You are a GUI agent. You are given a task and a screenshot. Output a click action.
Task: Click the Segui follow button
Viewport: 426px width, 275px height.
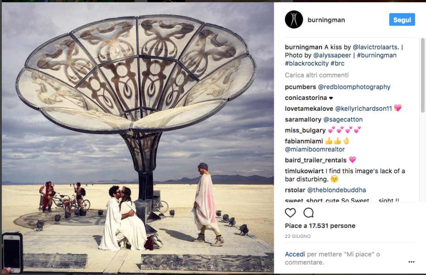coord(402,20)
